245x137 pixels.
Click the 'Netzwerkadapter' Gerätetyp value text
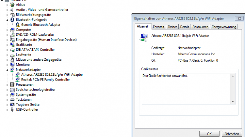189,48
